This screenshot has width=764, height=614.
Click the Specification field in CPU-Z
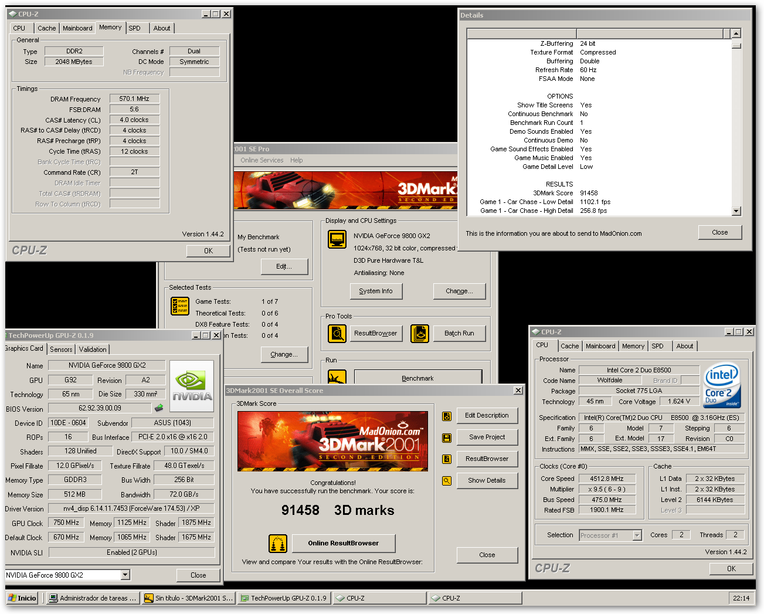point(661,418)
